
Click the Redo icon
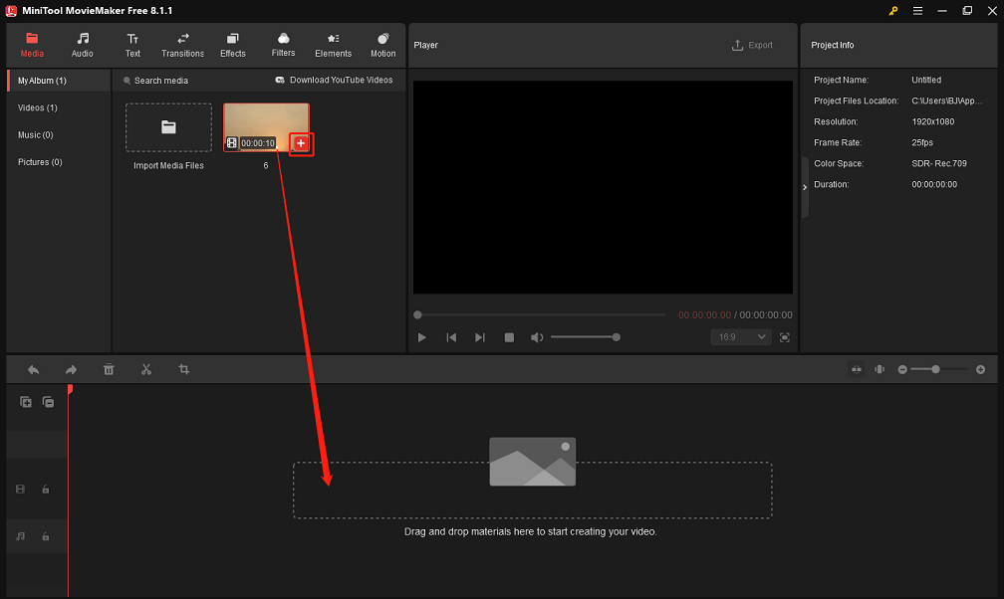71,369
